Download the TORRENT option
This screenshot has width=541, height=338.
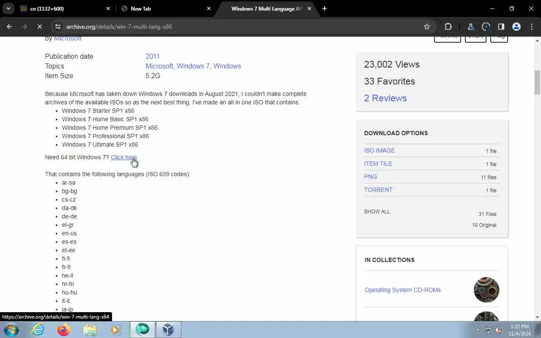(x=378, y=190)
